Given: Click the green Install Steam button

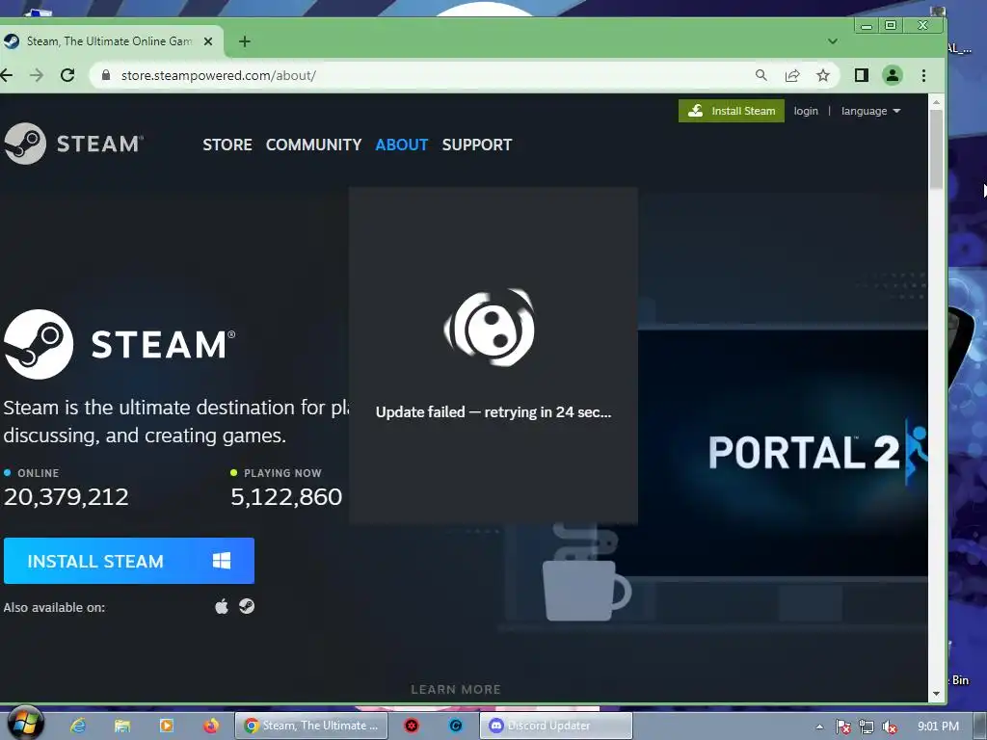Looking at the screenshot, I should 732,111.
